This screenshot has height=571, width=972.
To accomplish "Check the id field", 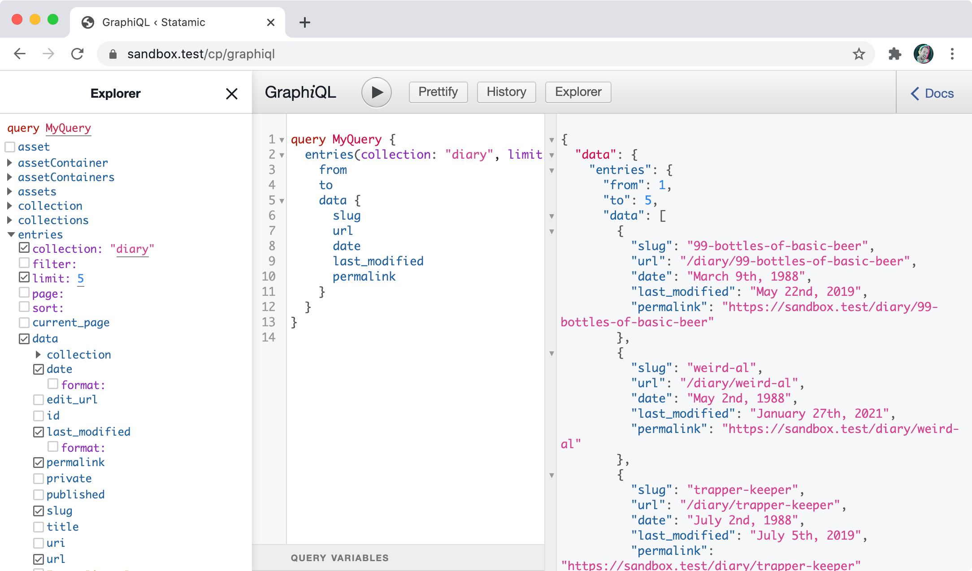I will pos(39,416).
